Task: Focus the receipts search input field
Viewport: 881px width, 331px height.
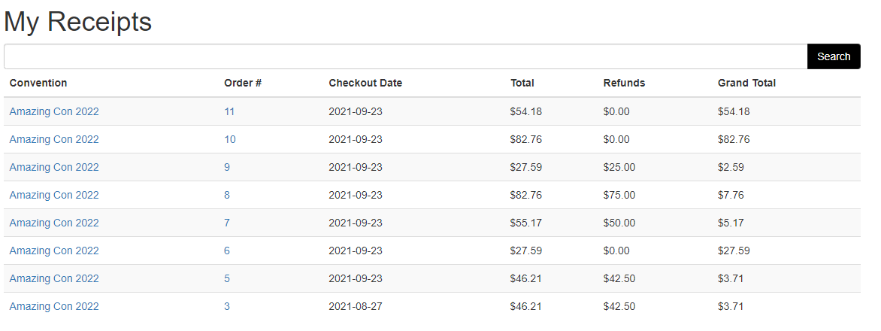Action: 406,56
